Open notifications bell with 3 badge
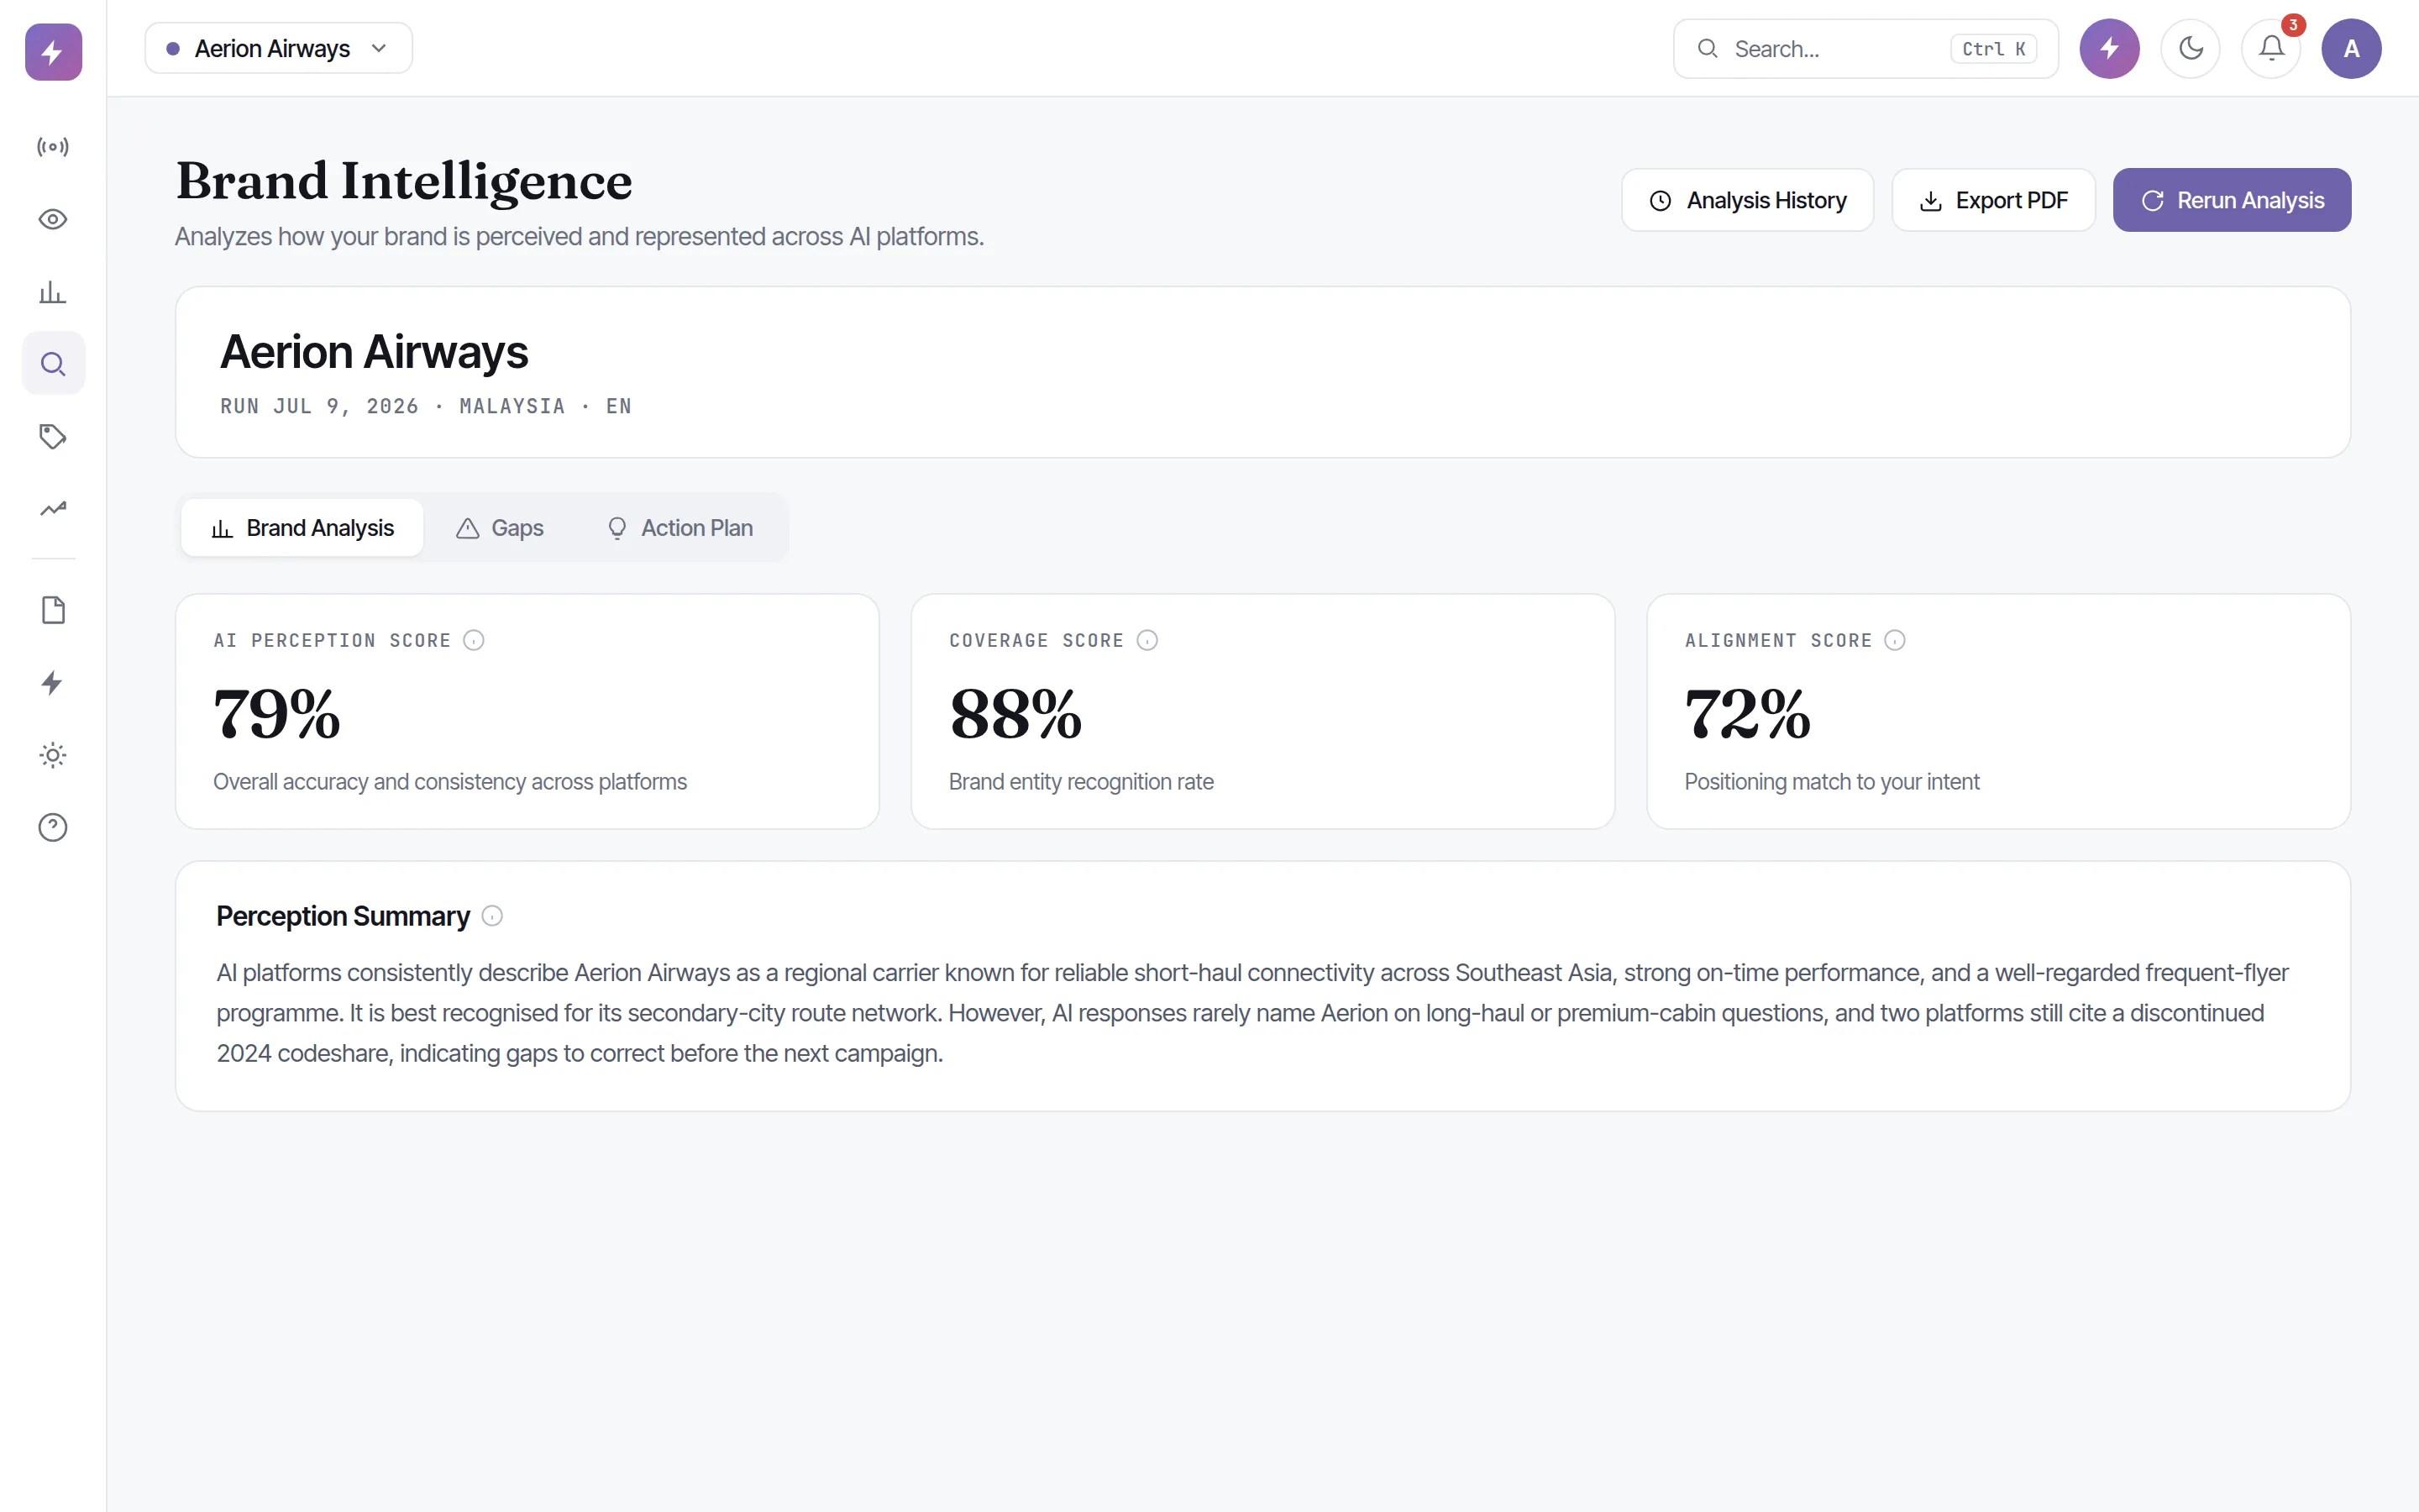The image size is (2419, 1512). pos(2271,48)
